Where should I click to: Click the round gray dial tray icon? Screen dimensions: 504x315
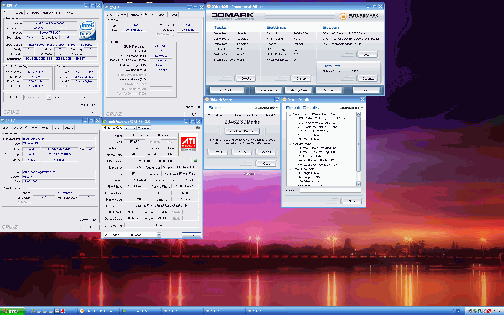(485, 311)
